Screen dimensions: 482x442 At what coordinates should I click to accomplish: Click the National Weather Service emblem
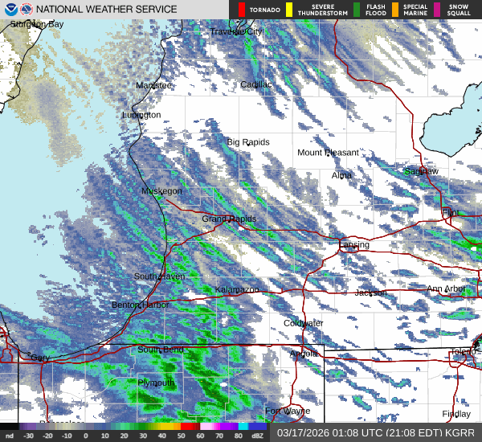point(27,9)
